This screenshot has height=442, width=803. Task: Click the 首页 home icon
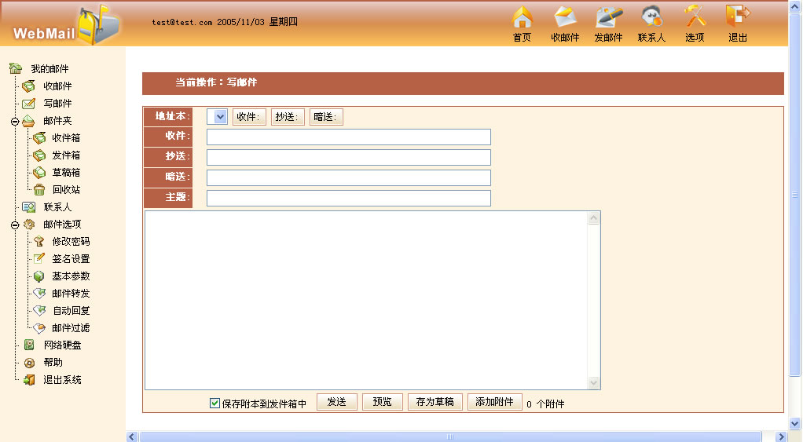click(522, 17)
